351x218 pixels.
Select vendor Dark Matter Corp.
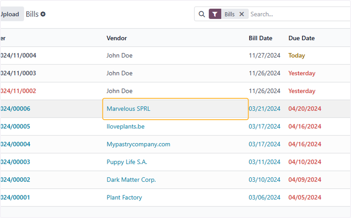(x=131, y=180)
